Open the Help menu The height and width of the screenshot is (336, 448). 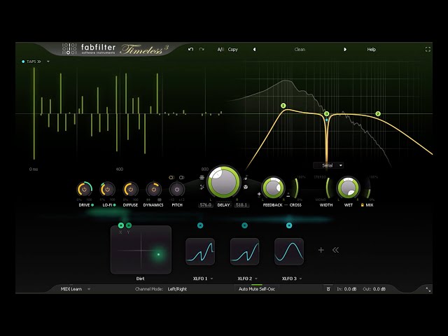click(x=372, y=50)
